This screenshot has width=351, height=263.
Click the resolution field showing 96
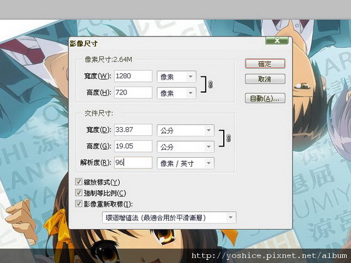[x=133, y=163]
